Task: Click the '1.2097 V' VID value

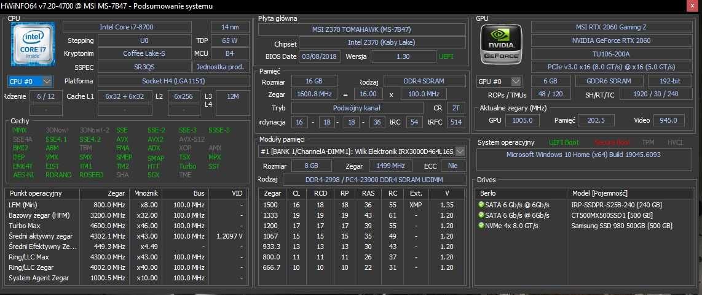Action: click(x=230, y=236)
